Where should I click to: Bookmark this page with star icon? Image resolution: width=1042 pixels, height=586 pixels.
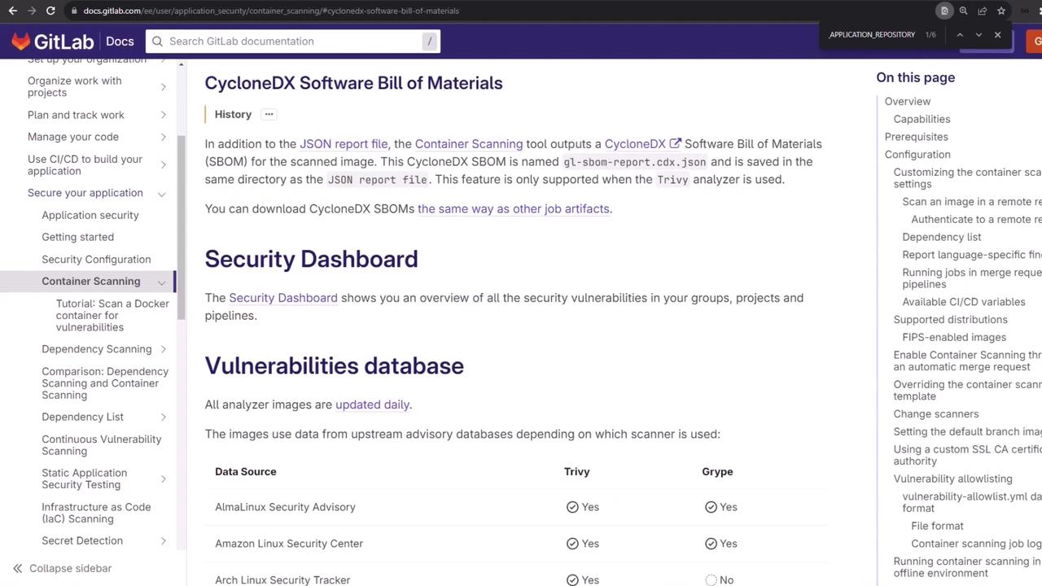click(1001, 11)
